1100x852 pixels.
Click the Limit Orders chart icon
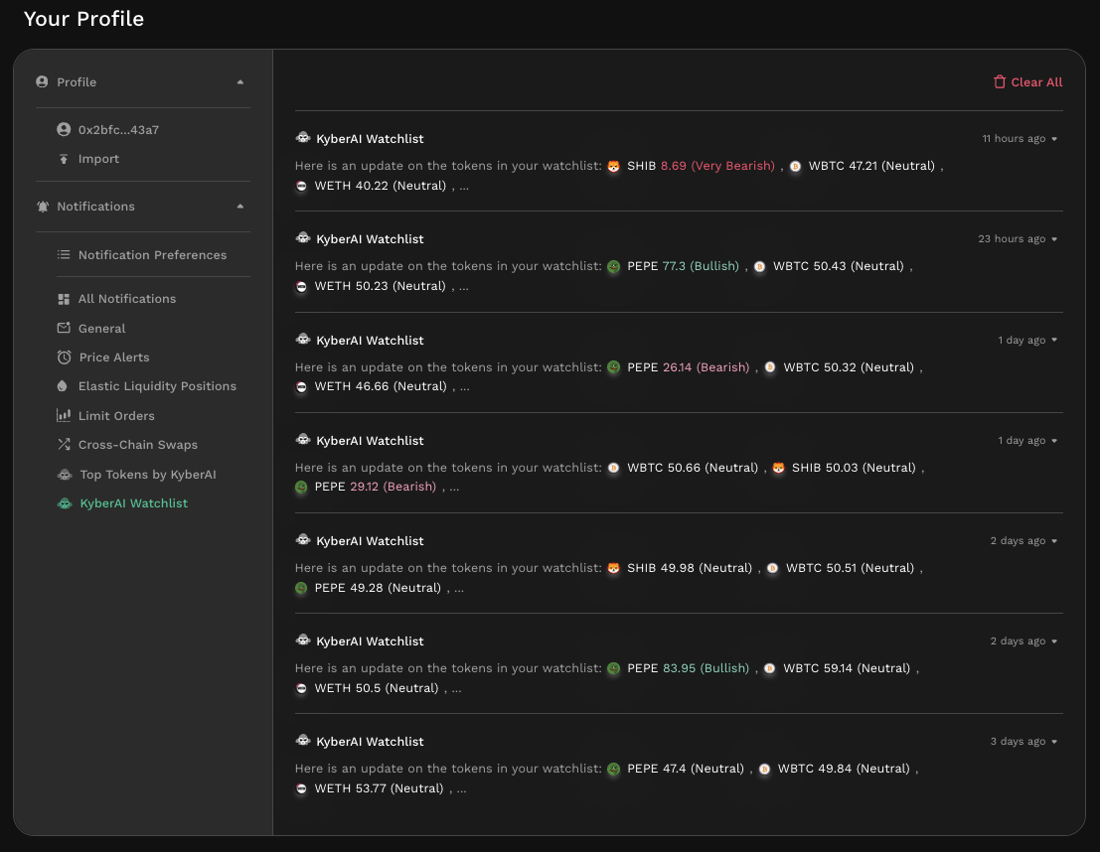click(x=64, y=416)
